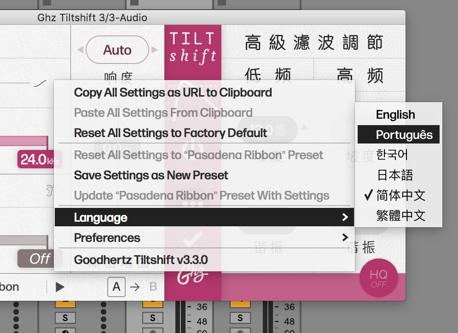Viewport: 458px width, 333px height.
Task: Click the 低频 low frequency heading
Action: (x=268, y=75)
